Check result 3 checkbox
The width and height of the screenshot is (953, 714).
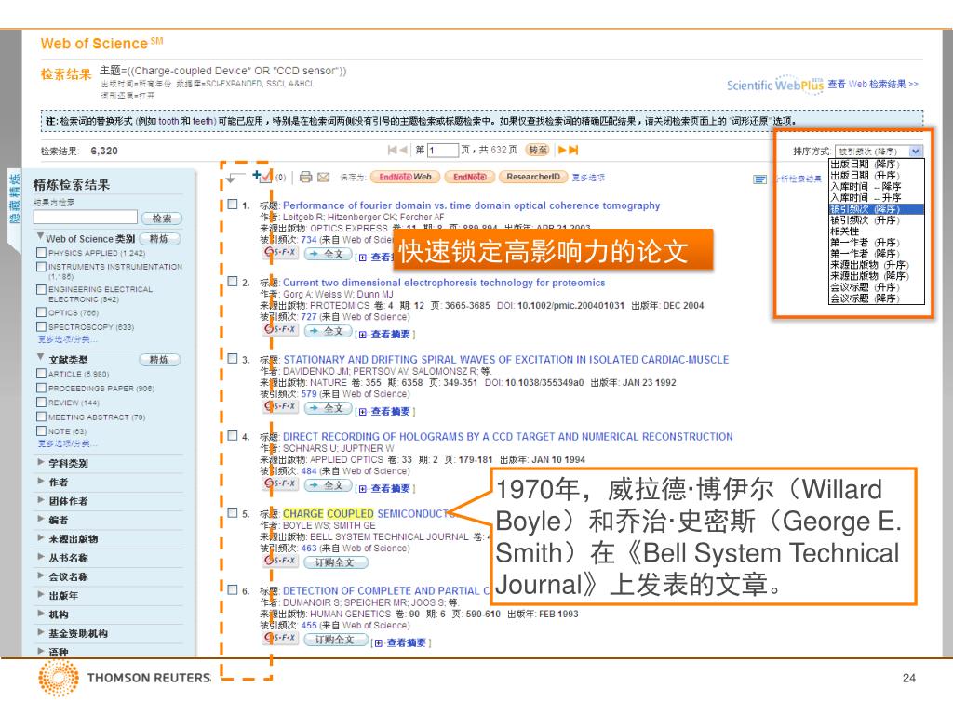coord(232,359)
